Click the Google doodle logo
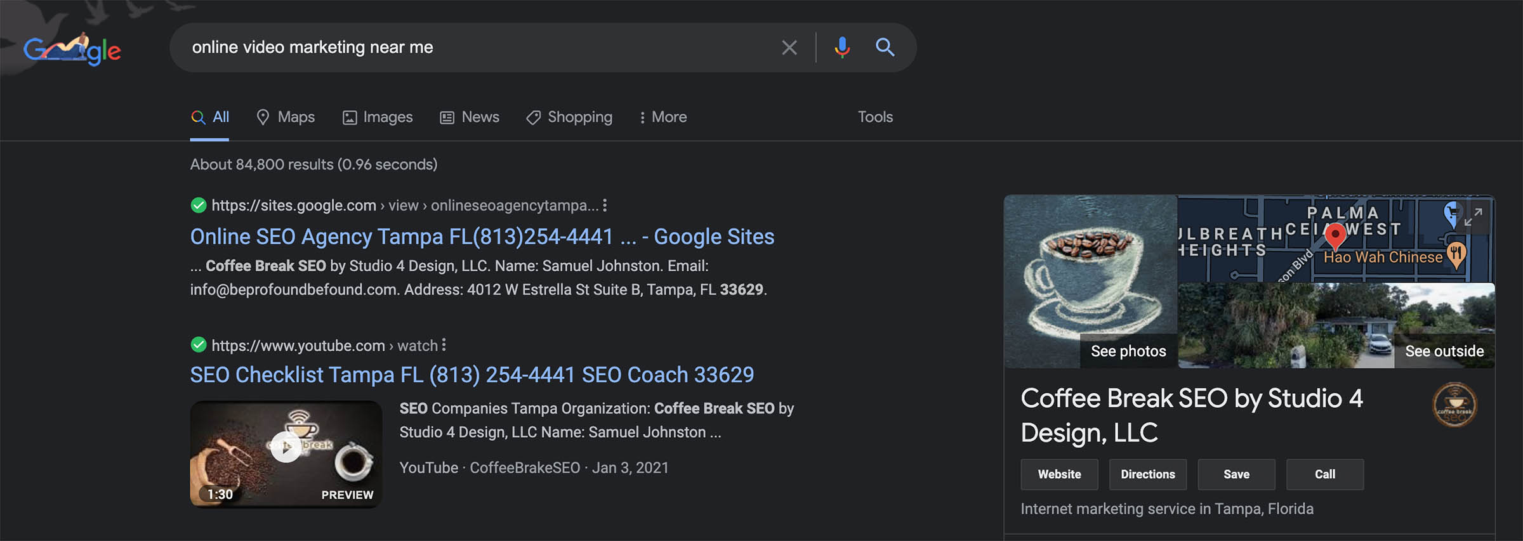The height and width of the screenshot is (541, 1523). click(x=72, y=49)
